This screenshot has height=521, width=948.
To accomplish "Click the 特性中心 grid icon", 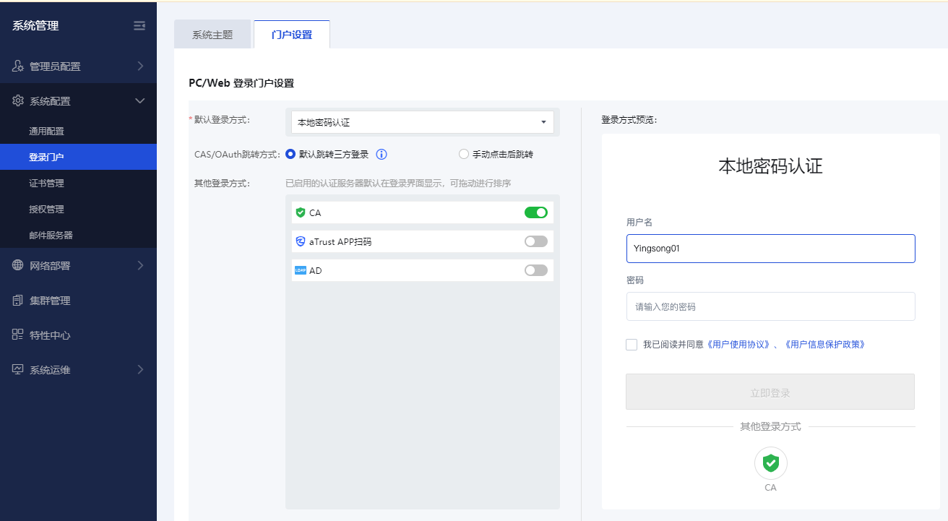I will (18, 335).
